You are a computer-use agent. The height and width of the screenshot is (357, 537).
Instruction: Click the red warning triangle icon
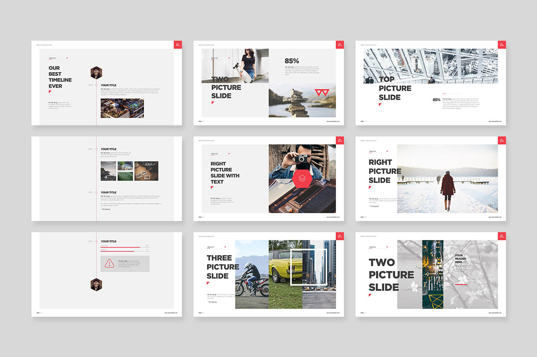(109, 264)
